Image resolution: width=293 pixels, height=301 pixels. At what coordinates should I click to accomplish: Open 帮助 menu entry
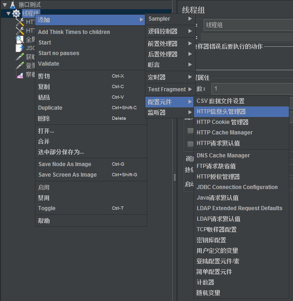91,221
